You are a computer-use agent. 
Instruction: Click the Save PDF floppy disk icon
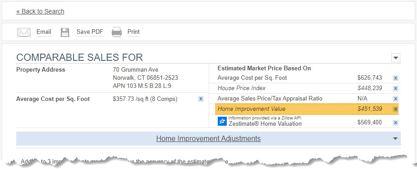click(x=65, y=32)
